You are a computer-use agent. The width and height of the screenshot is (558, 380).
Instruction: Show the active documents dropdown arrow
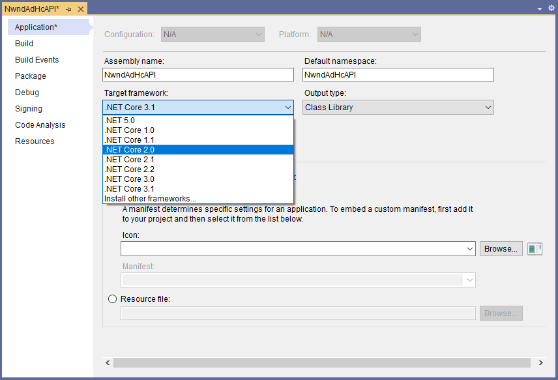(x=540, y=8)
